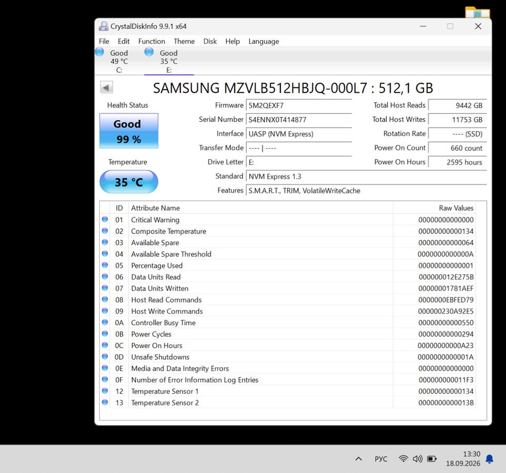Select the Serial Number field
The image size is (506, 473).
(x=299, y=120)
